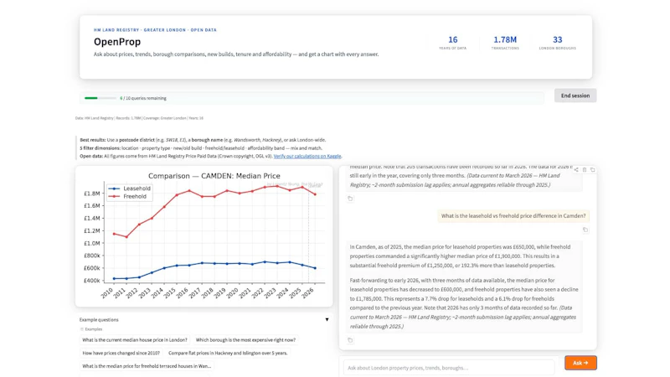Collapse the Example questions section
This screenshot has height=377, width=670.
pos(327,320)
